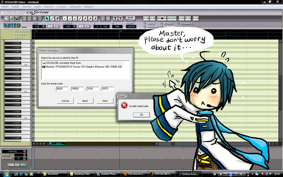This screenshot has width=283, height=177.
Task: Select the arrow pointer tool
Action: [47, 18]
